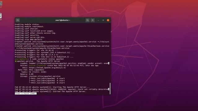Click the terminal search icon
This screenshot has width=198, height=111.
[88, 20]
